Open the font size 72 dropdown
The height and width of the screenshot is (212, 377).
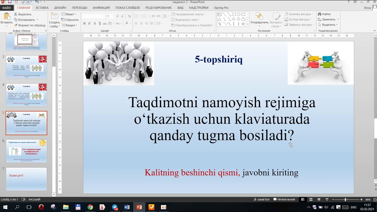pyautogui.click(x=113, y=16)
